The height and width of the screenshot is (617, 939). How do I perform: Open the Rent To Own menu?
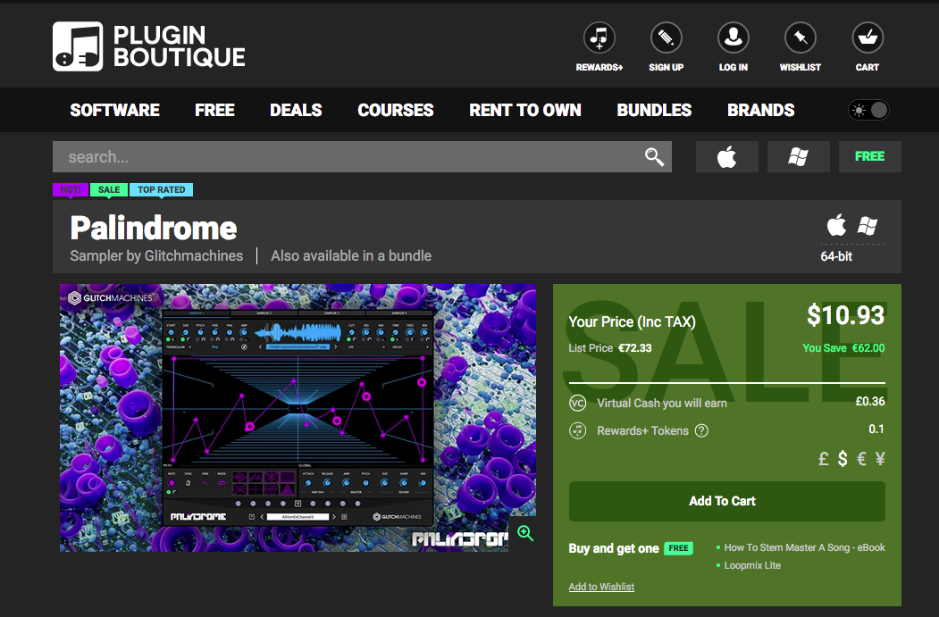point(525,110)
